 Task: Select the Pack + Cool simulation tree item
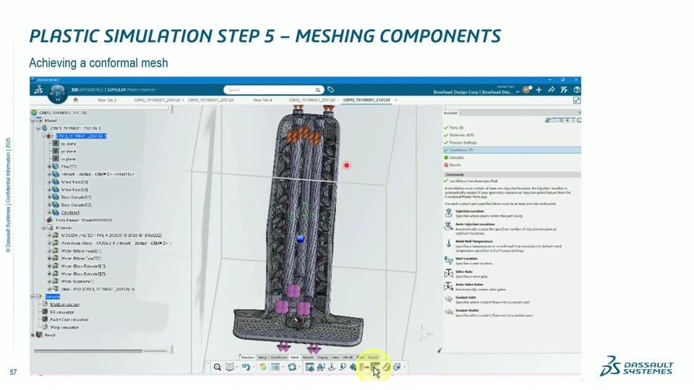[x=69, y=320]
